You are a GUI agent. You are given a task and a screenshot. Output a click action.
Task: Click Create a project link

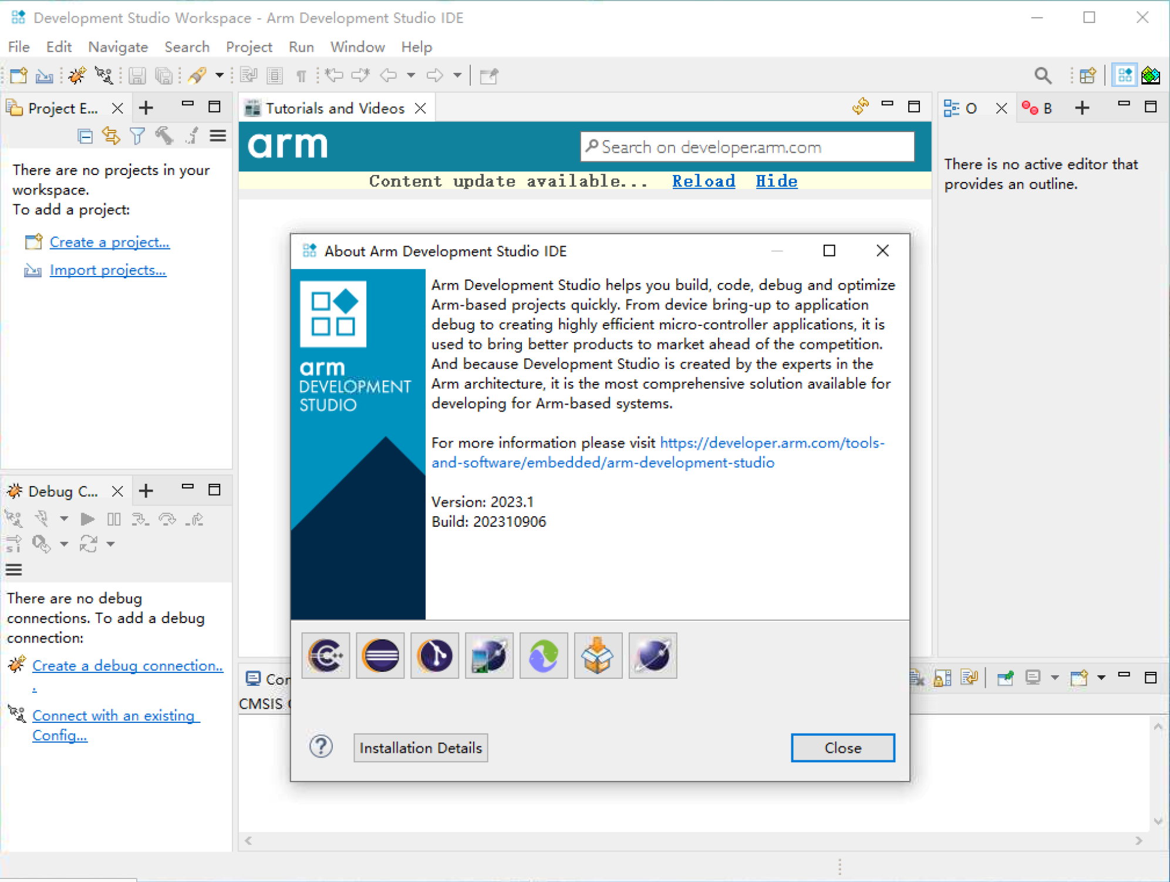(x=109, y=242)
